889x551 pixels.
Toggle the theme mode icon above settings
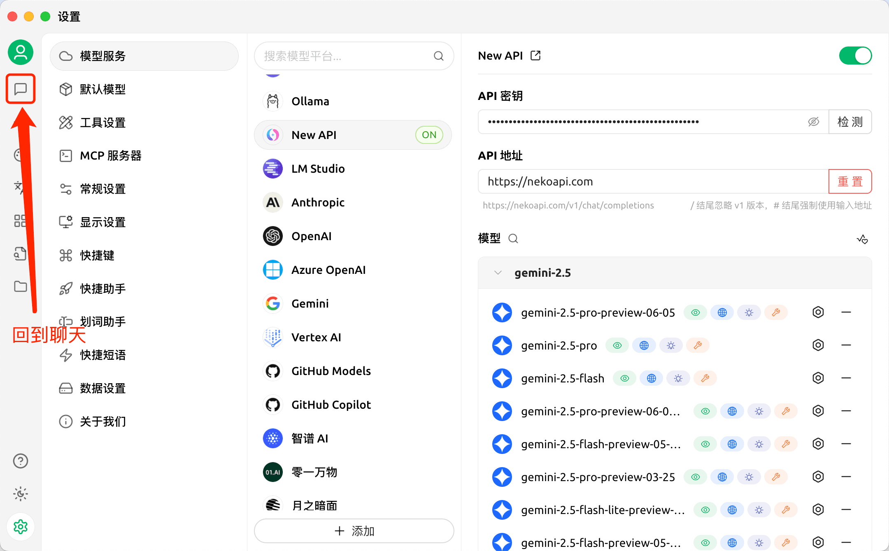point(20,494)
